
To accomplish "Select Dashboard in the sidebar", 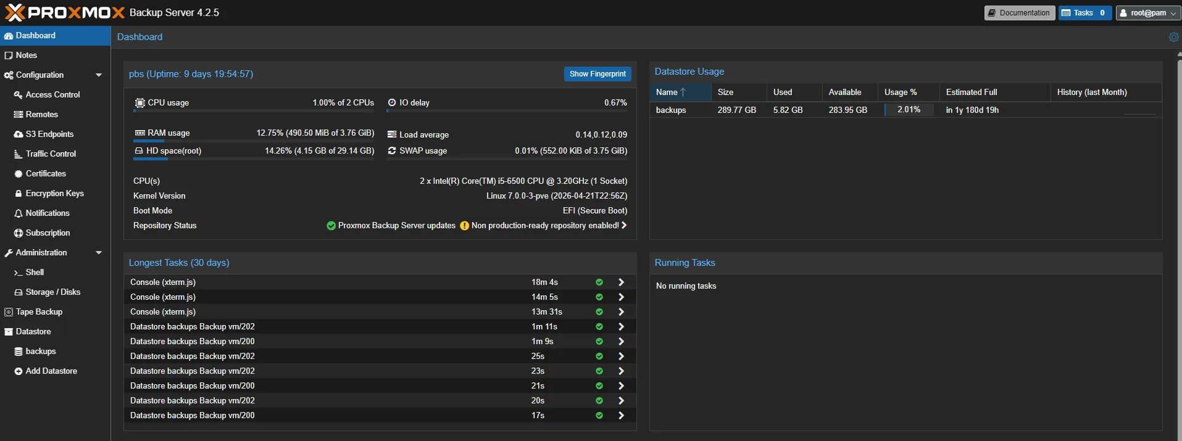I will (55, 36).
